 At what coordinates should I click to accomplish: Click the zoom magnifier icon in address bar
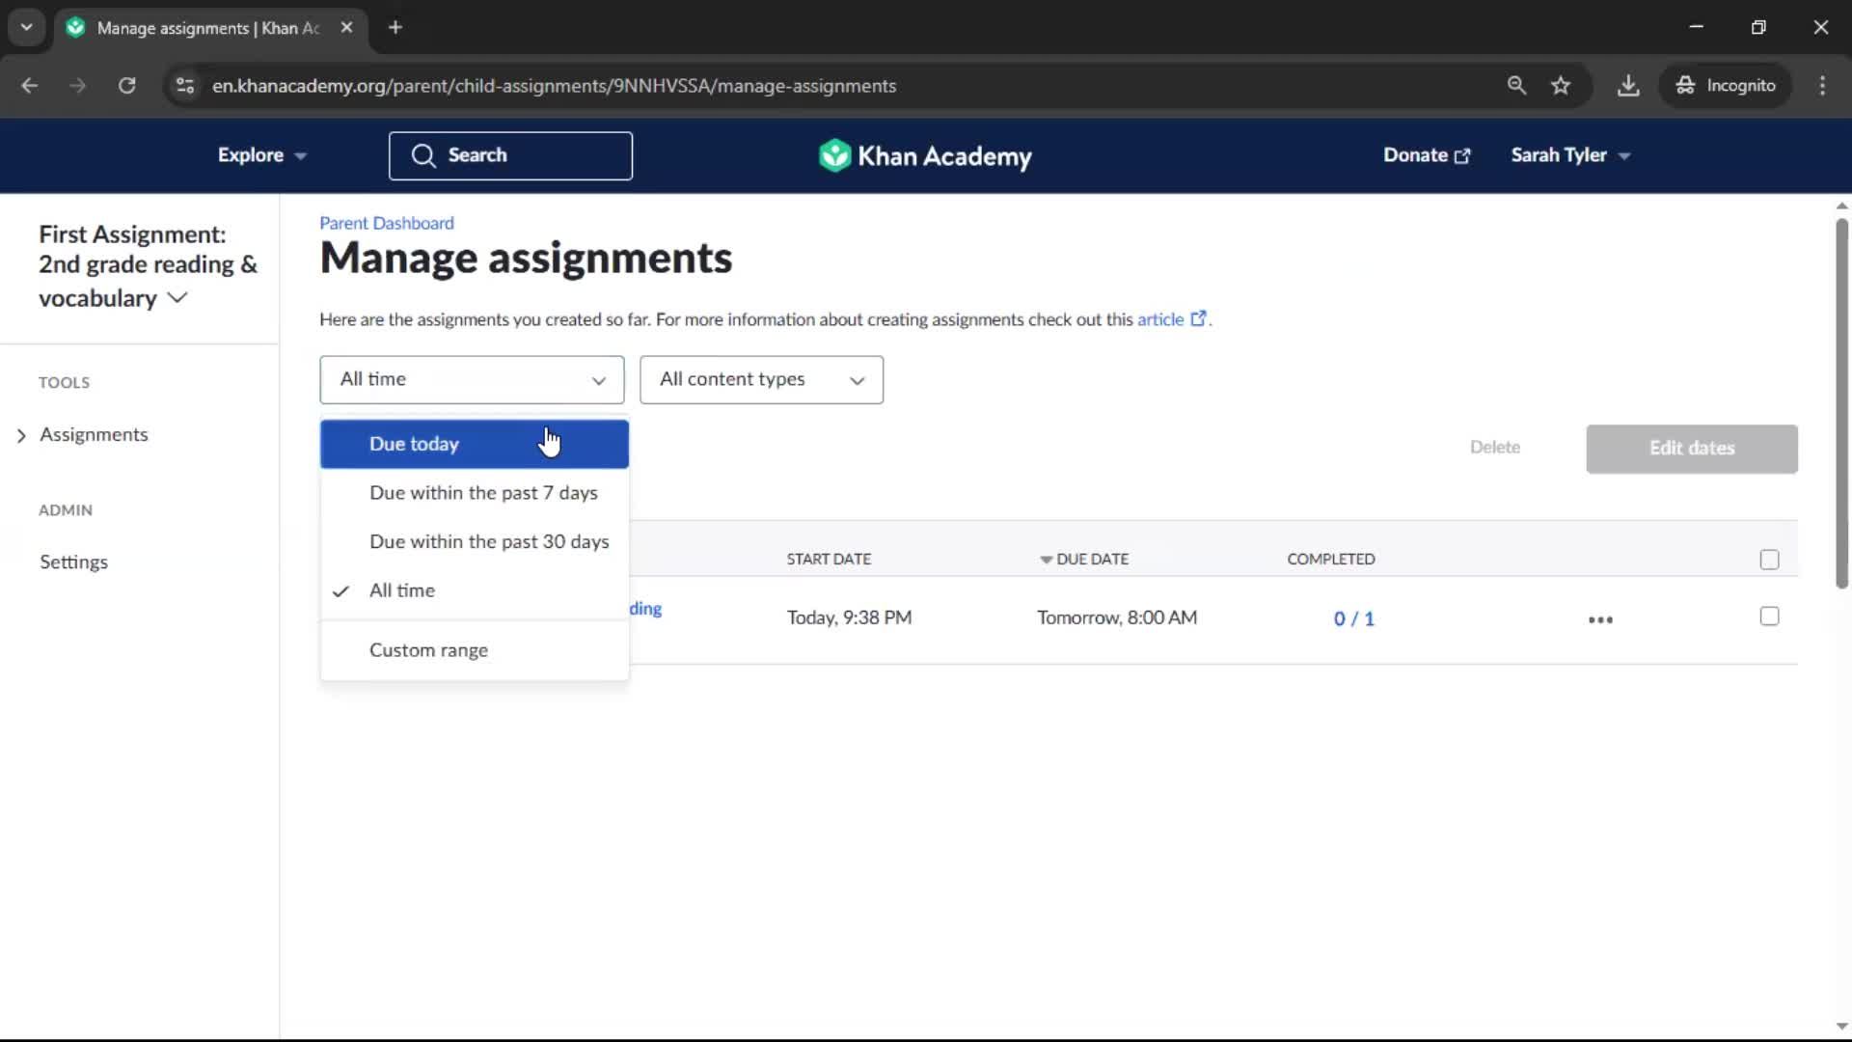coord(1516,86)
